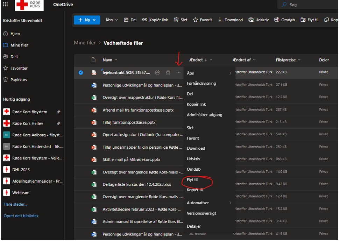
Task: Open Åbn submenu in context menu
Action: pos(209,73)
